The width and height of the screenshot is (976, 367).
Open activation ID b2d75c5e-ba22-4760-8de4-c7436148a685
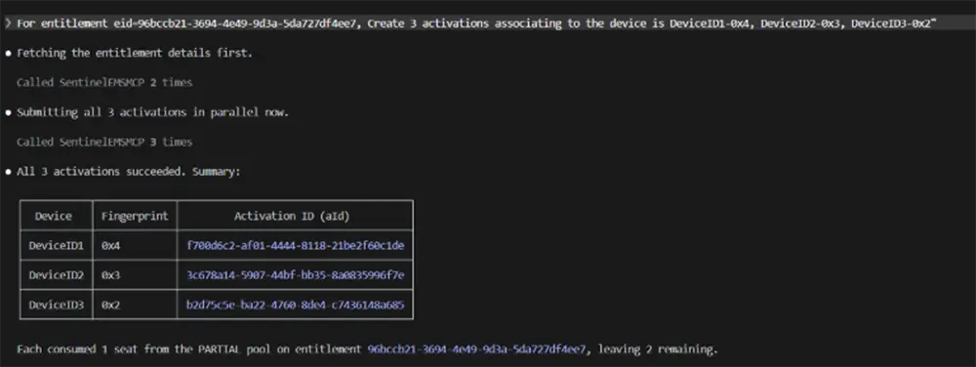(x=295, y=305)
